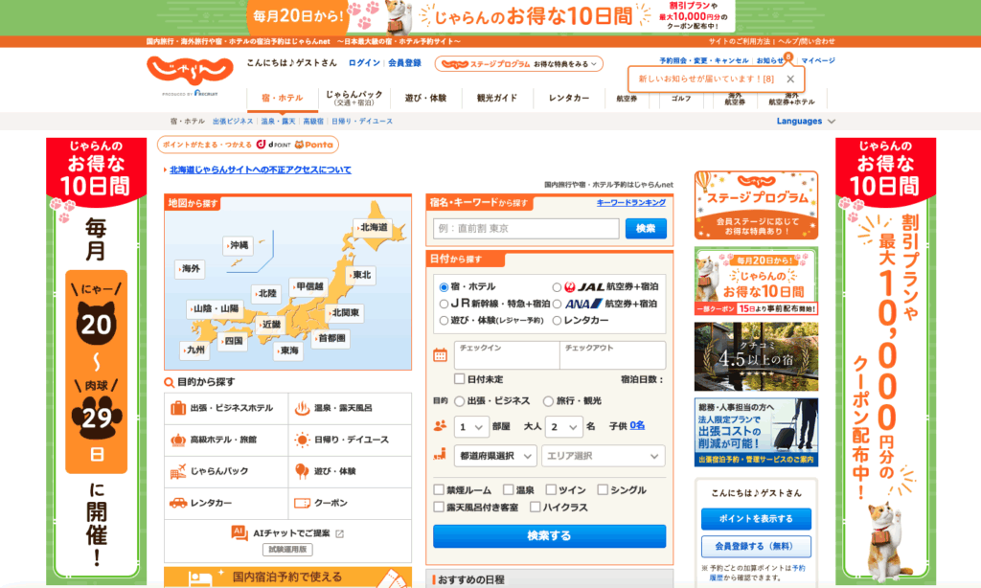Check the 日付未定 checkbox
This screenshot has width=981, height=588.
459,378
